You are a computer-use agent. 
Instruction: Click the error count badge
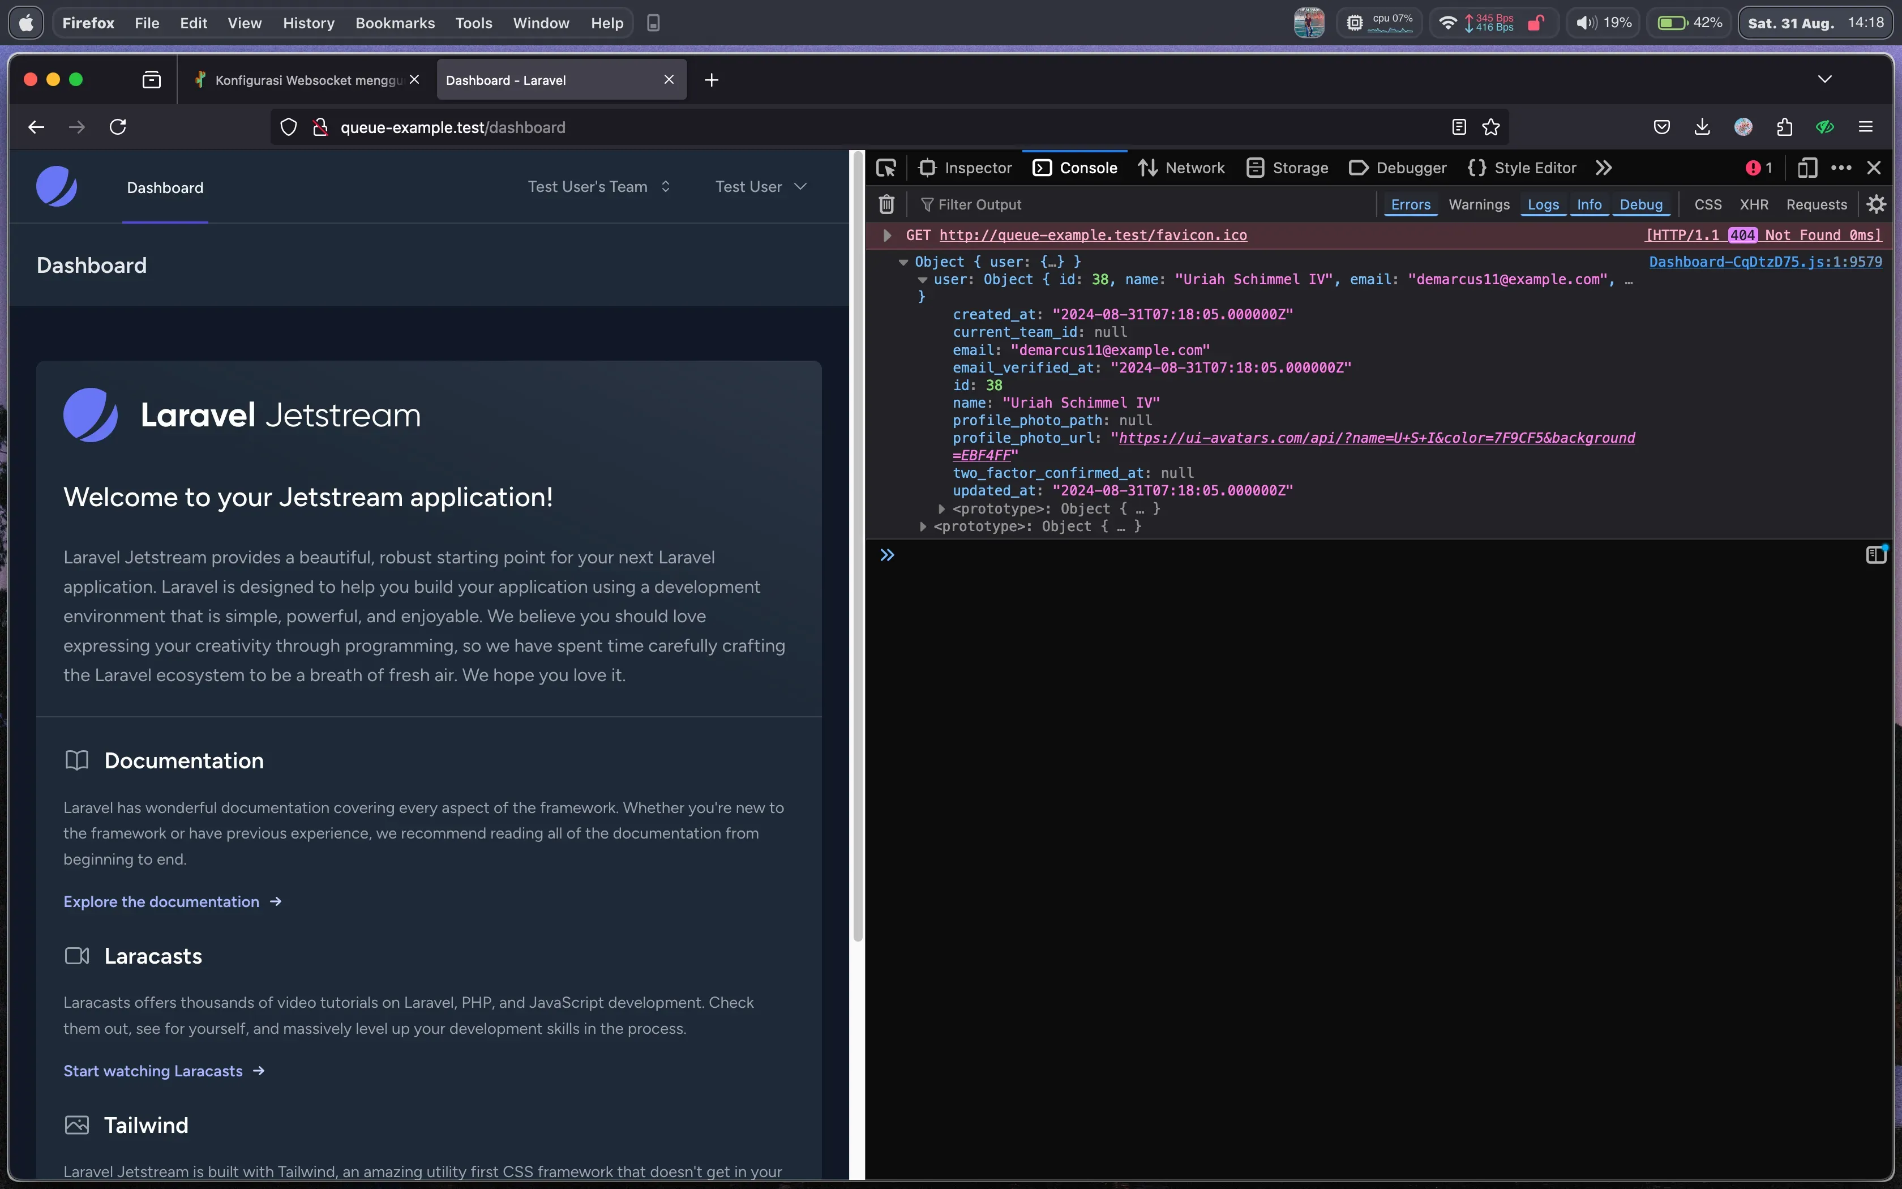pyautogui.click(x=1759, y=168)
